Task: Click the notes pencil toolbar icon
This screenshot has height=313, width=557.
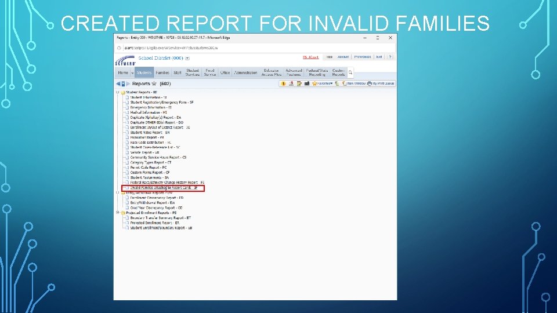Action: tap(299, 83)
